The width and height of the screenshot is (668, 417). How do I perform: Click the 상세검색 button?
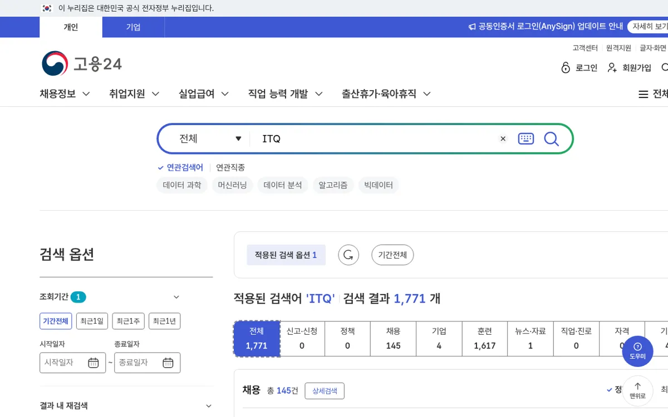pos(325,391)
